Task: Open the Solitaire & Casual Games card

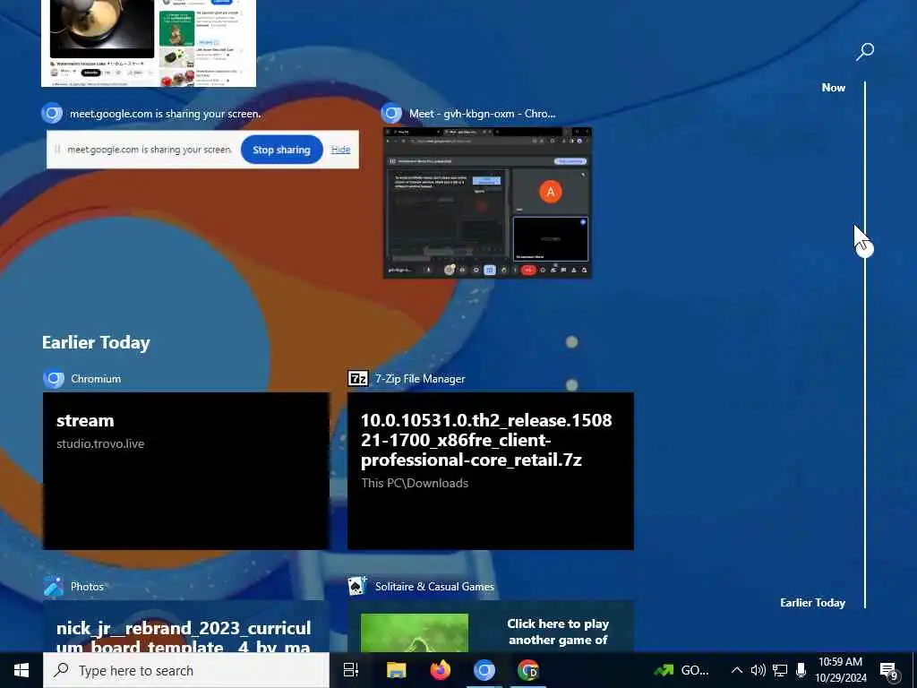Action: point(491,626)
